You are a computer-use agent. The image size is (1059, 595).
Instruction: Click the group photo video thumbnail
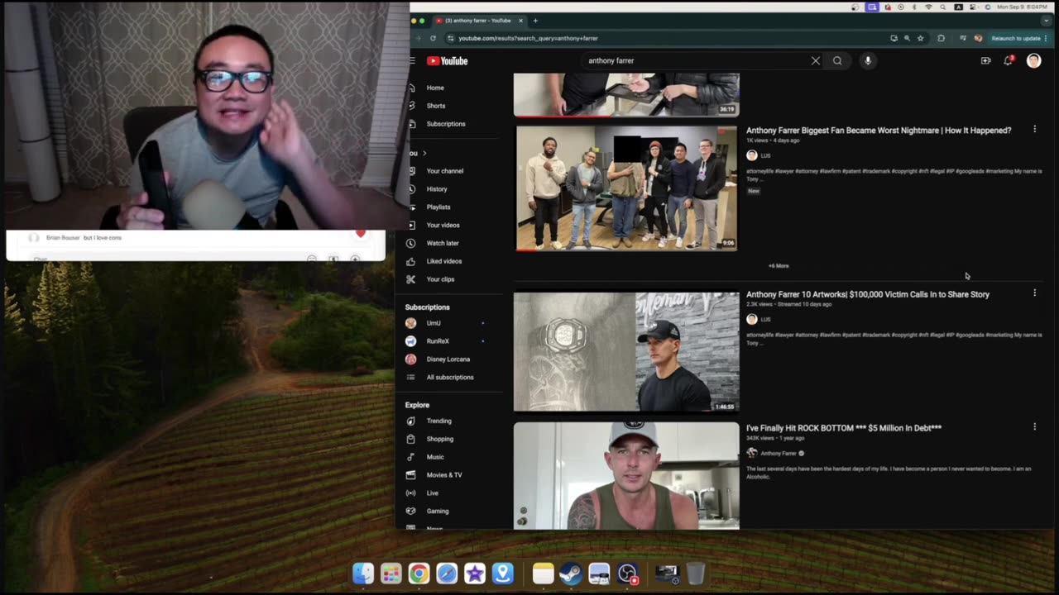point(626,188)
